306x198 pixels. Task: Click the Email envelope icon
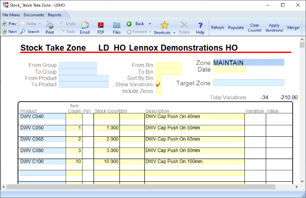85,25
